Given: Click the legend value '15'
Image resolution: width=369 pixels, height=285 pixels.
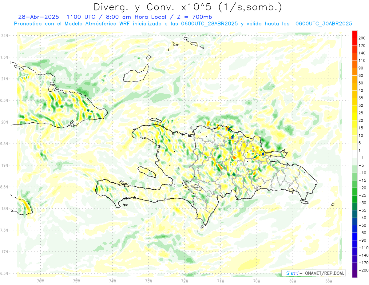Looking at the screenshot, I should 361,128.
